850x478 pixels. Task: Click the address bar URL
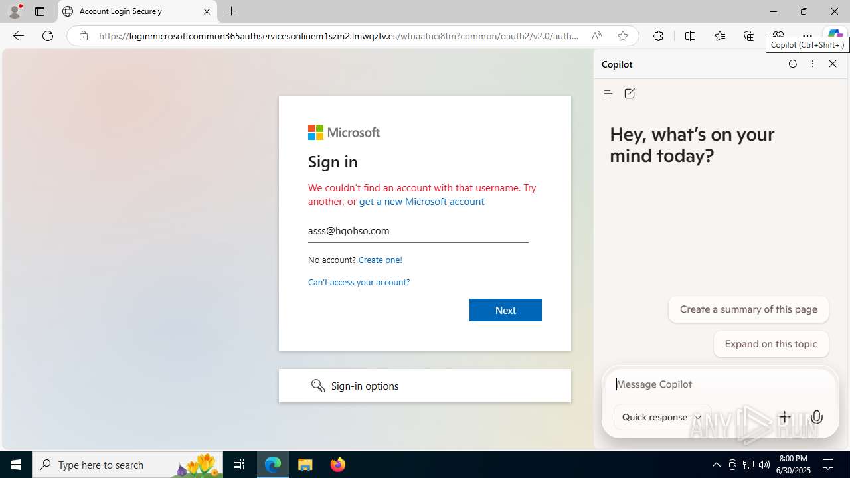click(339, 36)
